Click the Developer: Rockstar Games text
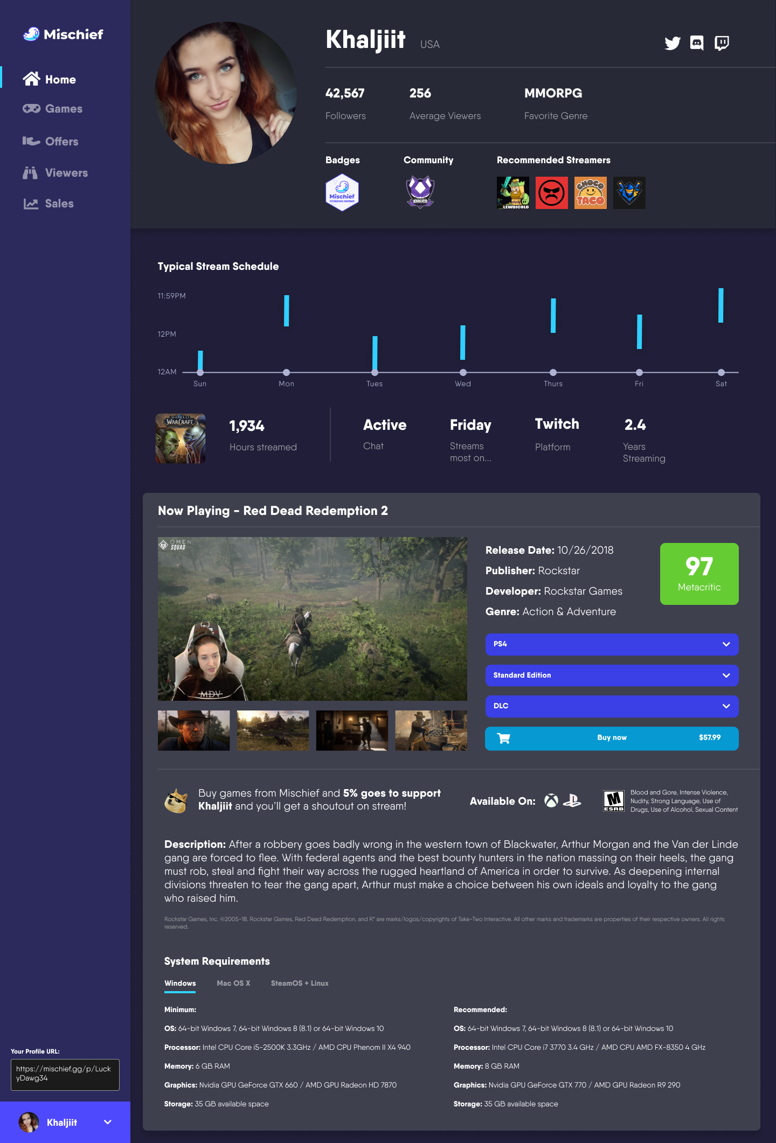This screenshot has width=776, height=1143. coord(554,591)
